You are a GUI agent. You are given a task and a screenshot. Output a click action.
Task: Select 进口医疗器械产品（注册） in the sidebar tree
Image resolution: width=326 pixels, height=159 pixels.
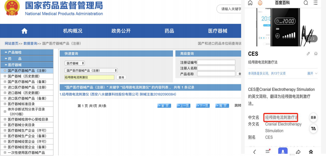pos(27,87)
